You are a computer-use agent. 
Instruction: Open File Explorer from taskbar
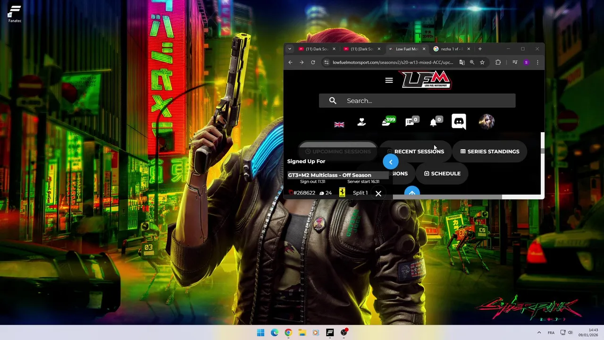pyautogui.click(x=302, y=332)
